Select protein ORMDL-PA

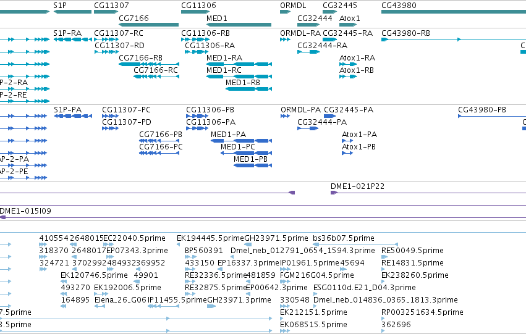pos(285,116)
